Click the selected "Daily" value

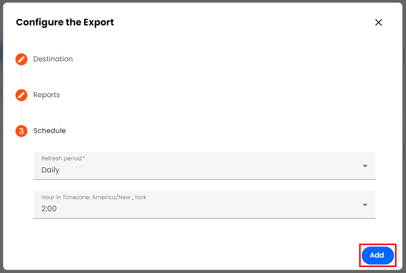pyautogui.click(x=50, y=170)
